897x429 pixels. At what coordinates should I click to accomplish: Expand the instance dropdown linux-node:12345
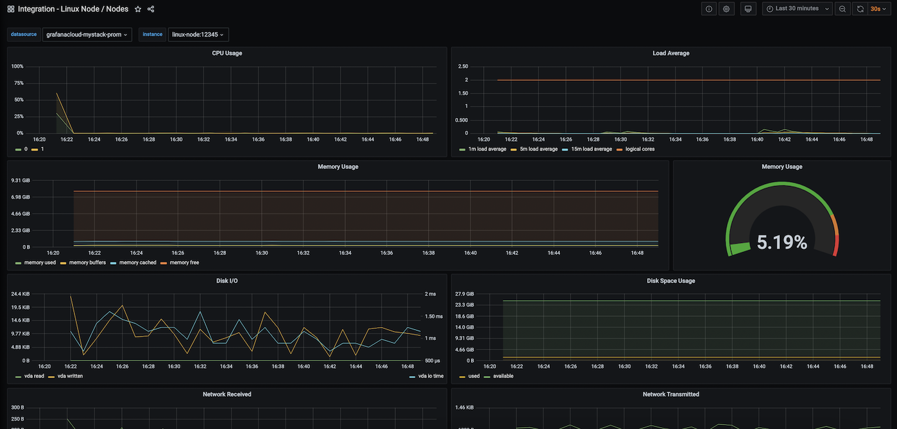point(198,35)
